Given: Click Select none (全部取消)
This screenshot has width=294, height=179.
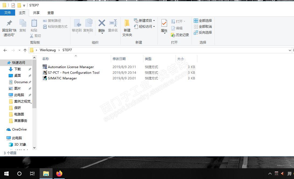Looking at the screenshot, I should [x=203, y=27].
